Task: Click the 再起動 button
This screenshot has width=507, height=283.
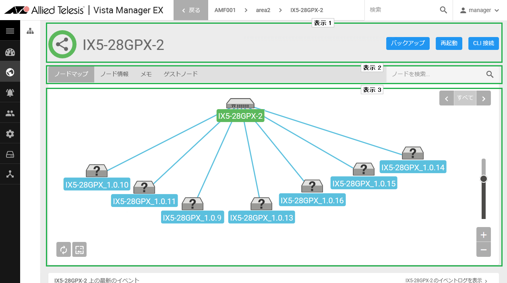Action: click(449, 43)
